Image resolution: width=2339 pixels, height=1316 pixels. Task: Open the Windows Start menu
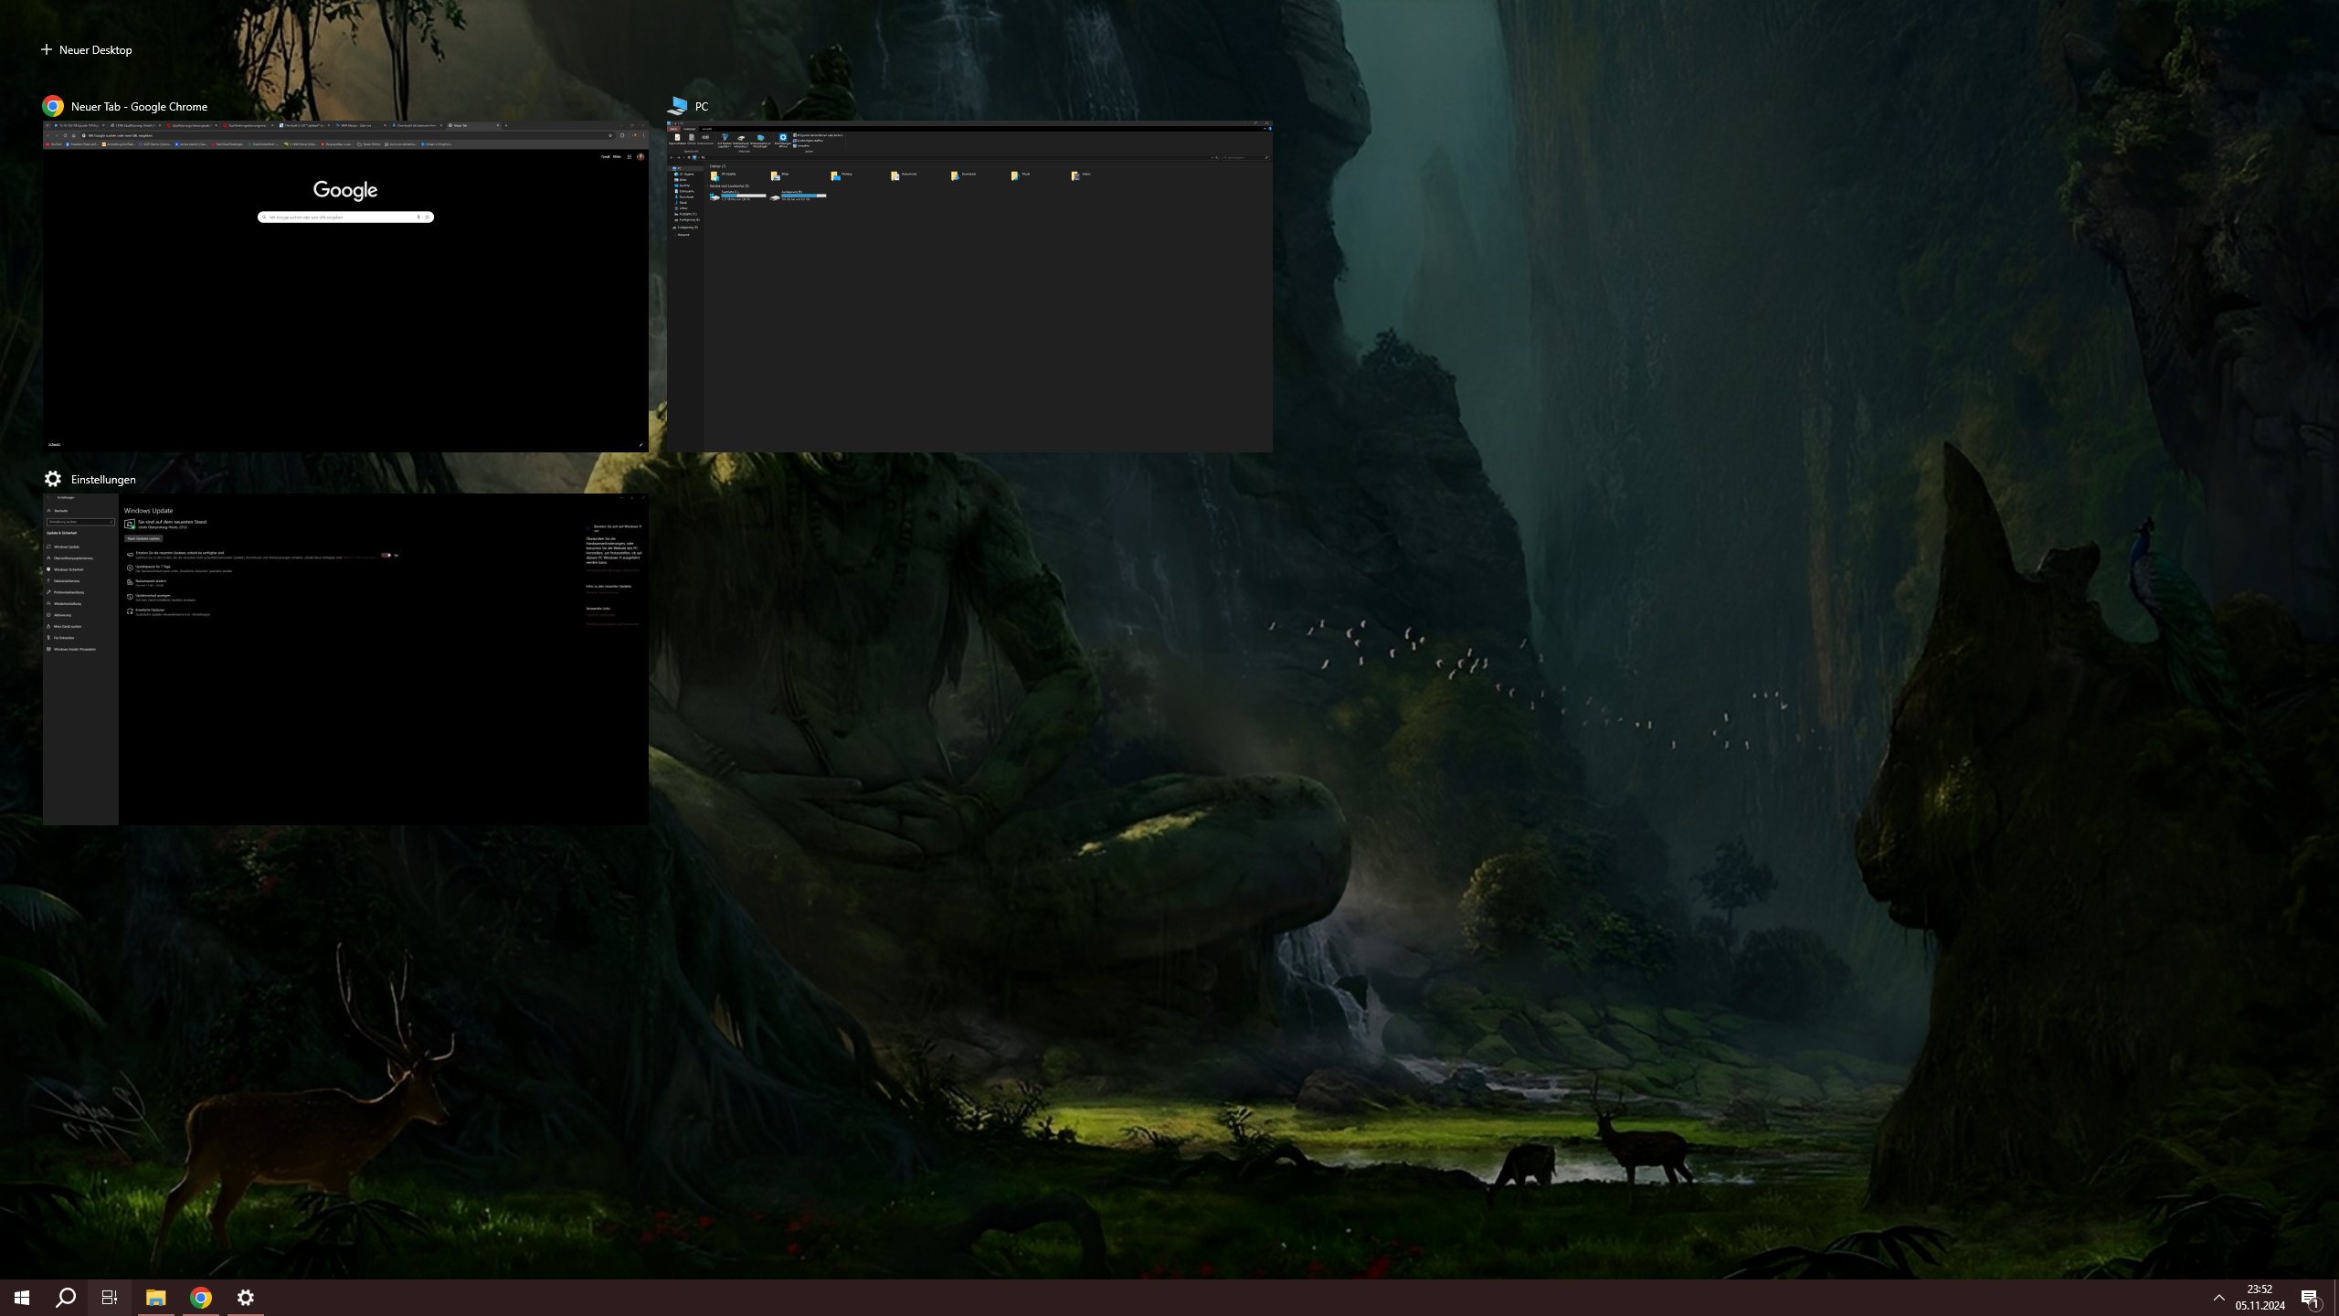pyautogui.click(x=22, y=1297)
